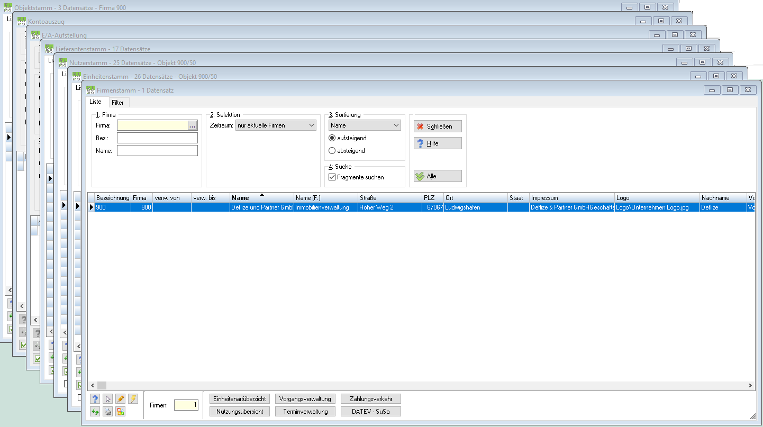Select the aufsteigend radio button
The height and width of the screenshot is (427, 763).
[332, 138]
